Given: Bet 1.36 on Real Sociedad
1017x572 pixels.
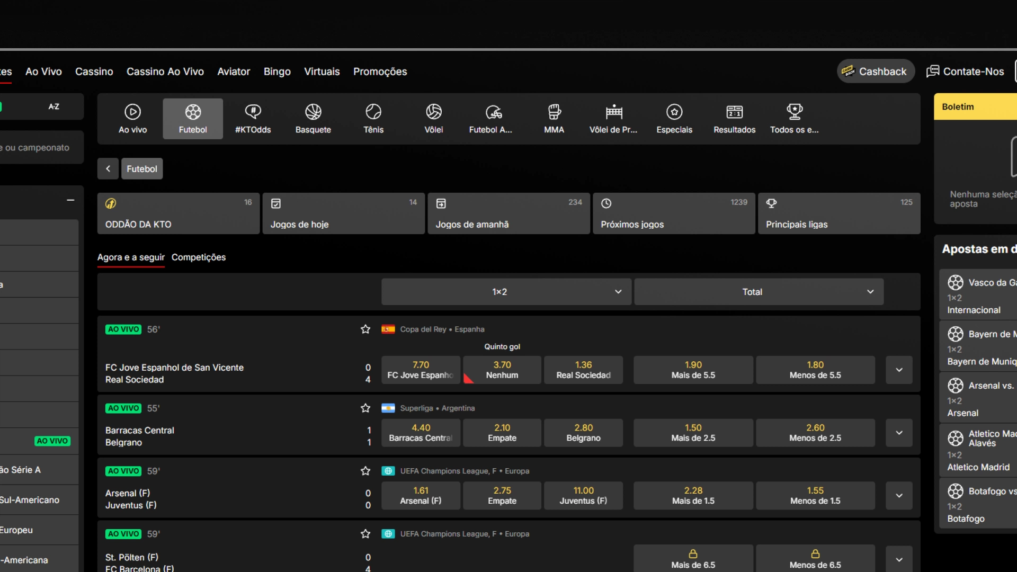Looking at the screenshot, I should [x=583, y=370].
